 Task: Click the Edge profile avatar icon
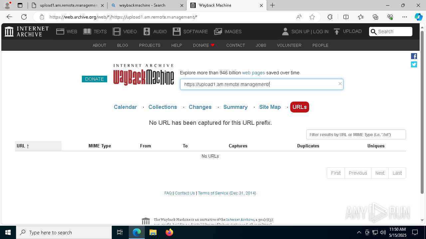[x=7, y=5]
